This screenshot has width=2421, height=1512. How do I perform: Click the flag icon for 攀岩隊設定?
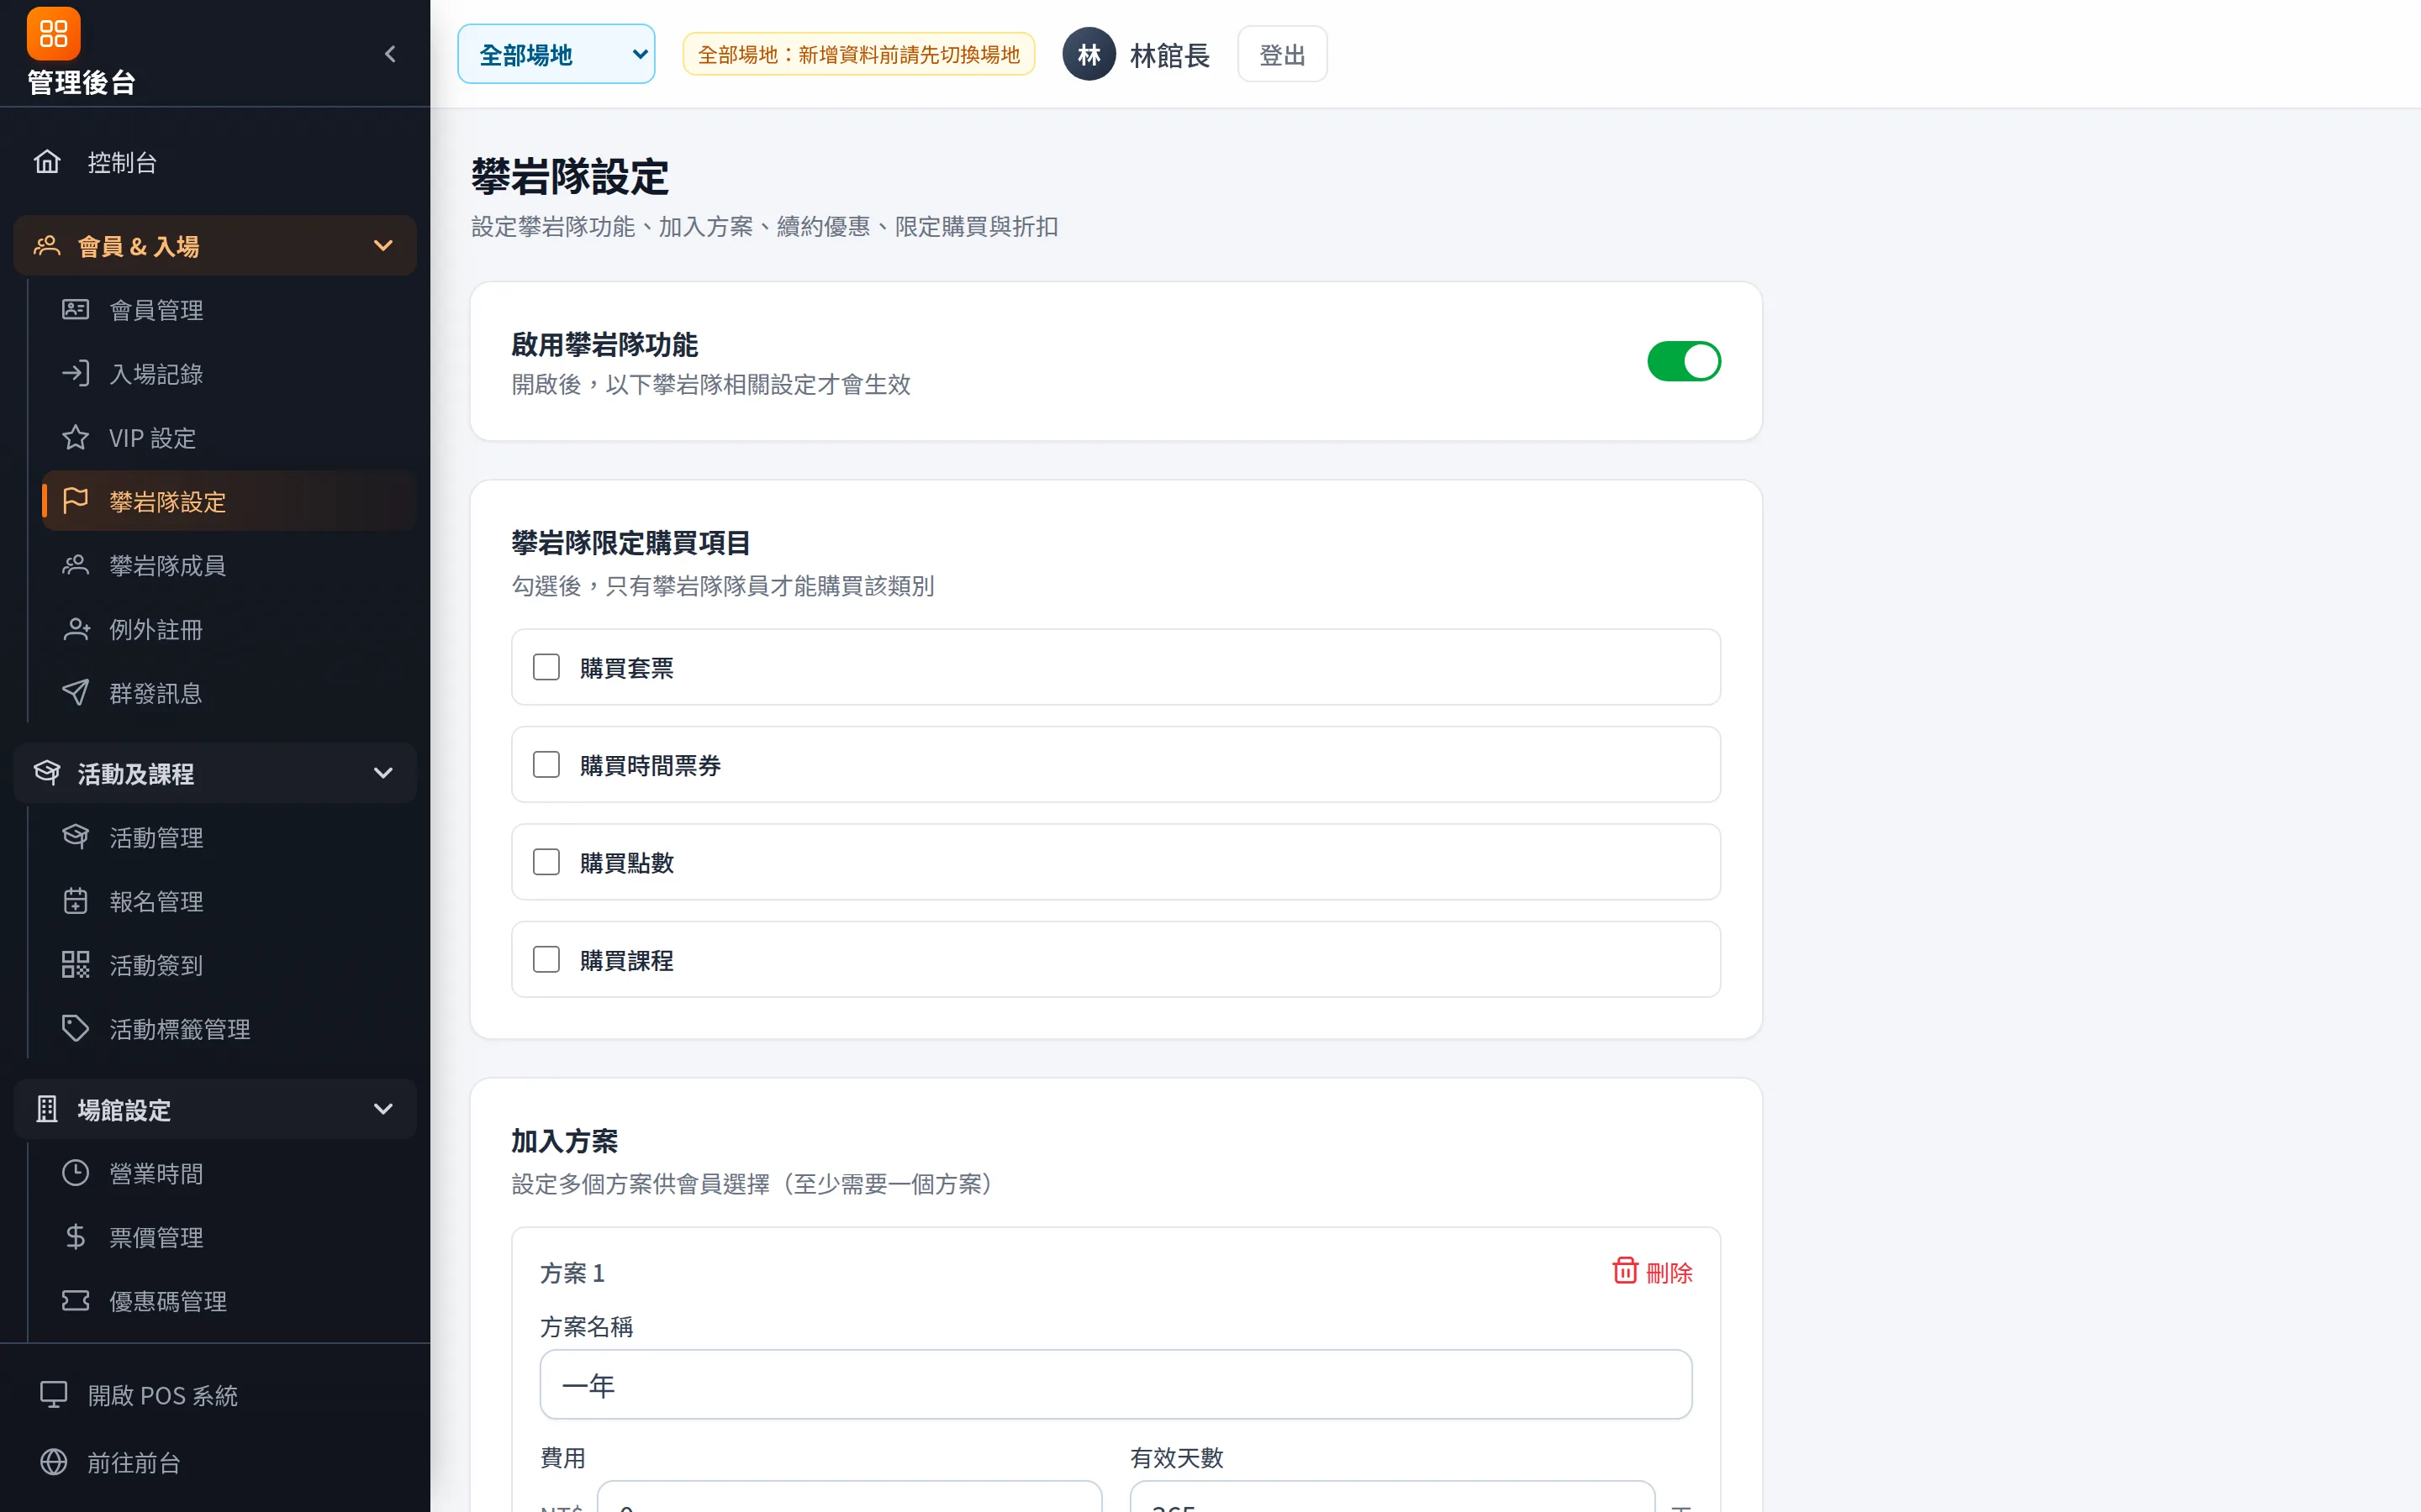[76, 501]
